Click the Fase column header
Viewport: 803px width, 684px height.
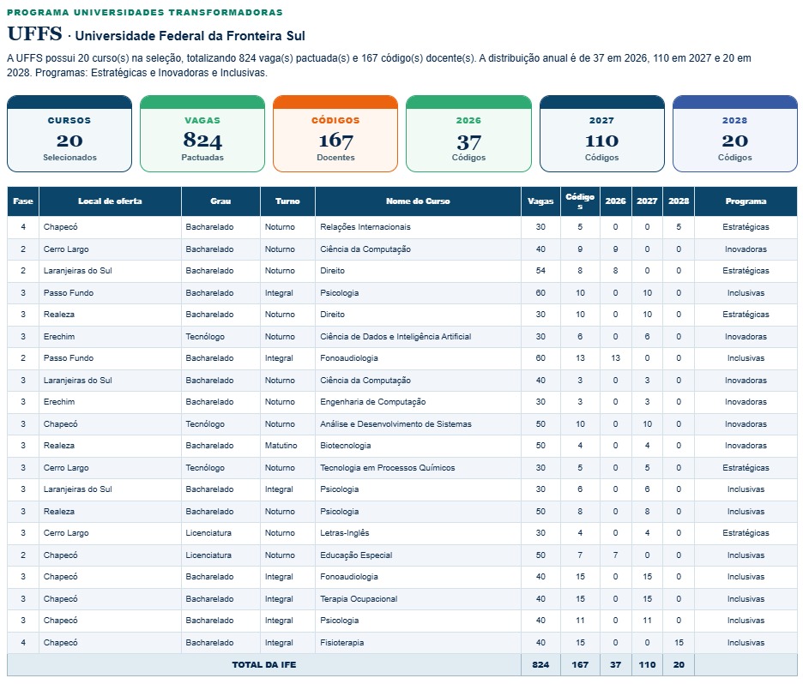[23, 201]
